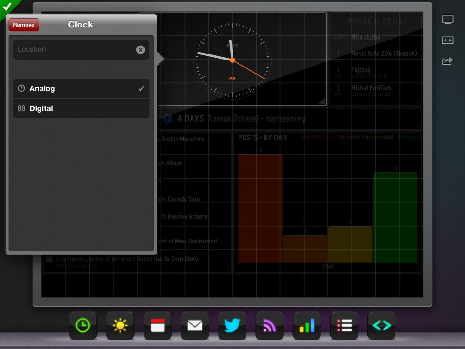Viewport: 465px width, 349px height.
Task: Pick the Calendar widget icon
Action: click(158, 326)
